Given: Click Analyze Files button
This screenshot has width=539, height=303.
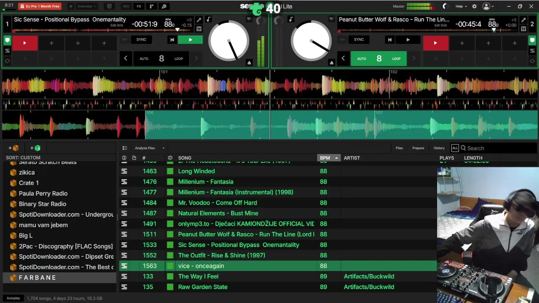Looking at the screenshot, I should point(145,148).
